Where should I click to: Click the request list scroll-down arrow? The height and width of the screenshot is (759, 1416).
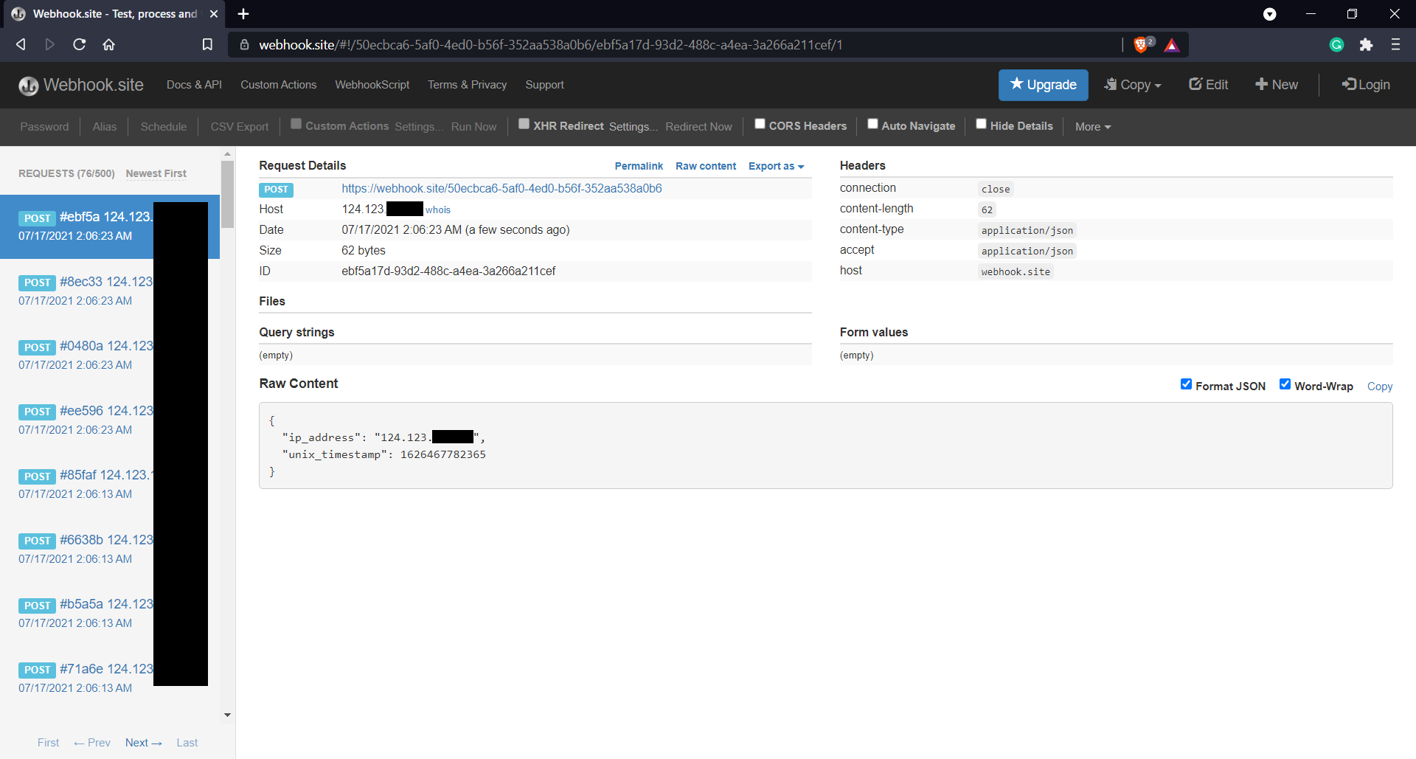(x=227, y=715)
